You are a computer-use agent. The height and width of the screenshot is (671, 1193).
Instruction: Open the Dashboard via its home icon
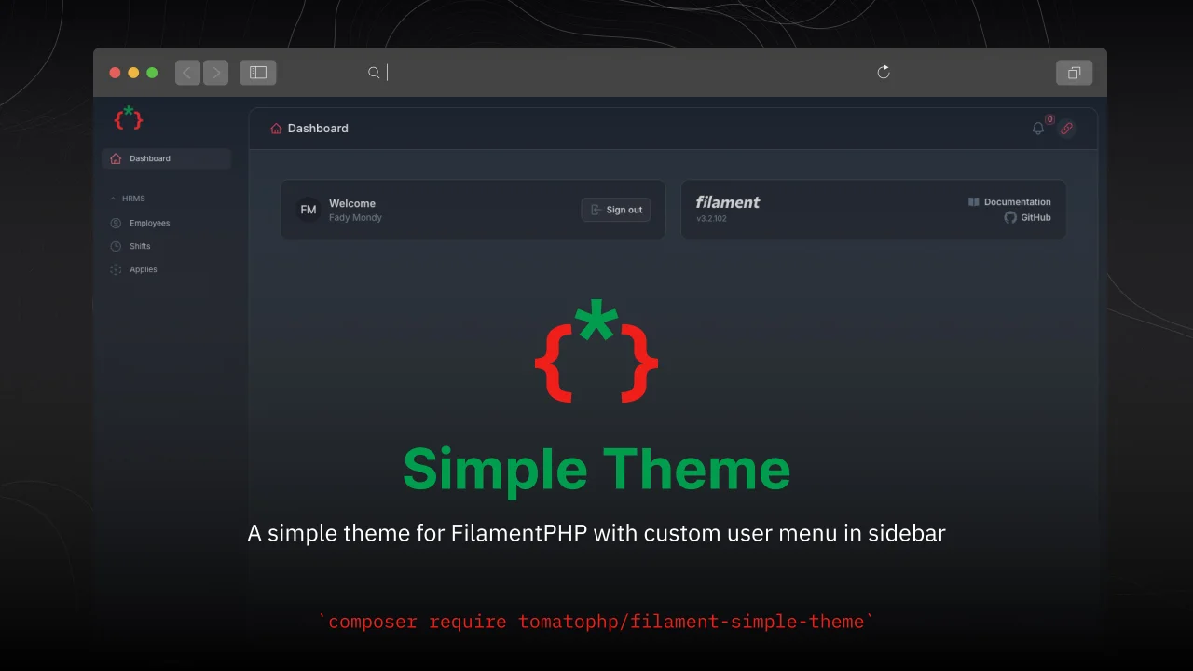pos(116,158)
